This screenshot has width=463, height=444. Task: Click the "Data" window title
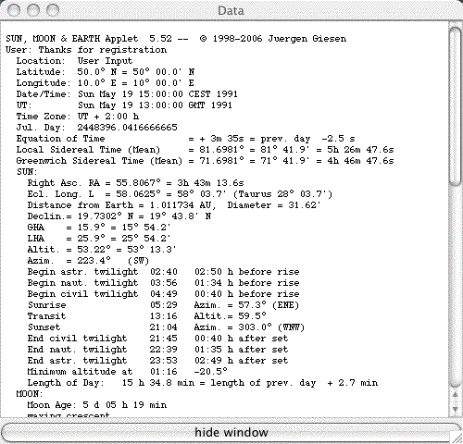point(231,11)
